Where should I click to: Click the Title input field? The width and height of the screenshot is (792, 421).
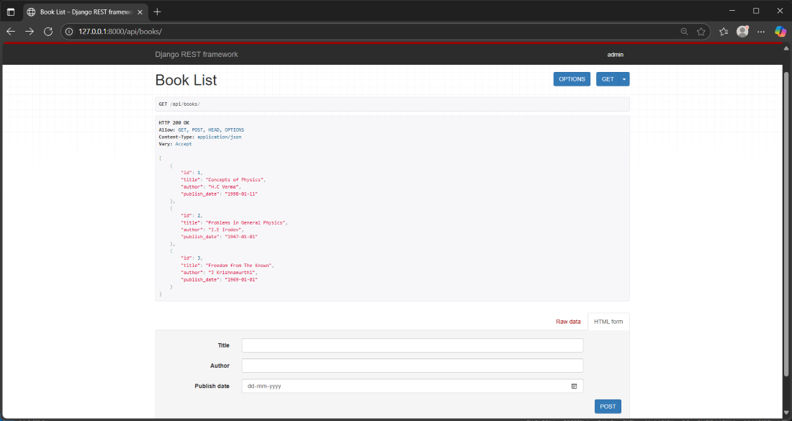(413, 345)
